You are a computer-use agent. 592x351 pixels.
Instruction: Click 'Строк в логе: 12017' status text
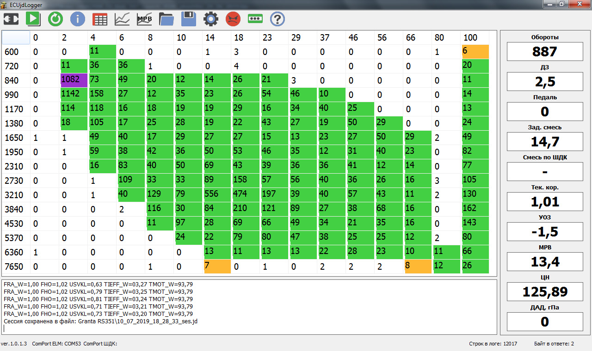[x=493, y=344]
